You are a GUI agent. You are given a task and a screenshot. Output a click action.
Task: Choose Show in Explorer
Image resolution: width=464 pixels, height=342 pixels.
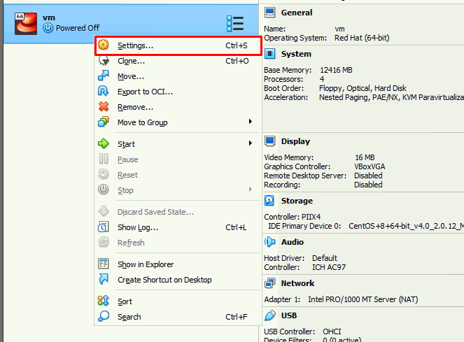tap(178, 264)
